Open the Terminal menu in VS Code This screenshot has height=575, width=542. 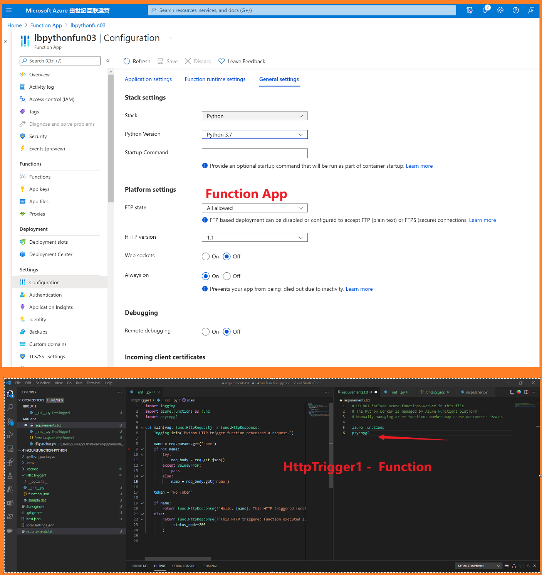(93, 383)
